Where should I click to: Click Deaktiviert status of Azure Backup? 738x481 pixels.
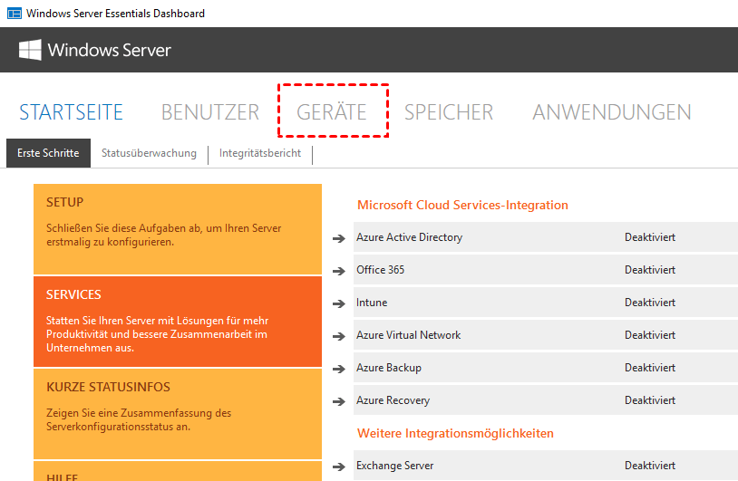tap(650, 368)
